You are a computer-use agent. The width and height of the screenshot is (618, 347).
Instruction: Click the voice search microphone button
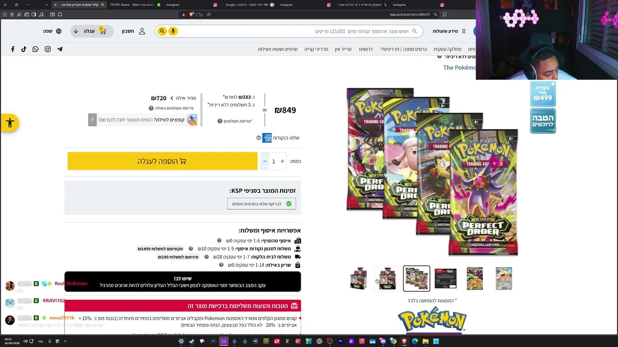click(173, 31)
